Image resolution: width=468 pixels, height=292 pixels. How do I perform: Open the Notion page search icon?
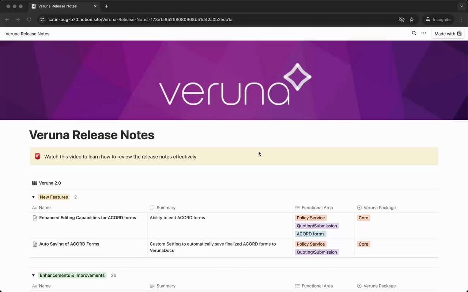pyautogui.click(x=414, y=33)
